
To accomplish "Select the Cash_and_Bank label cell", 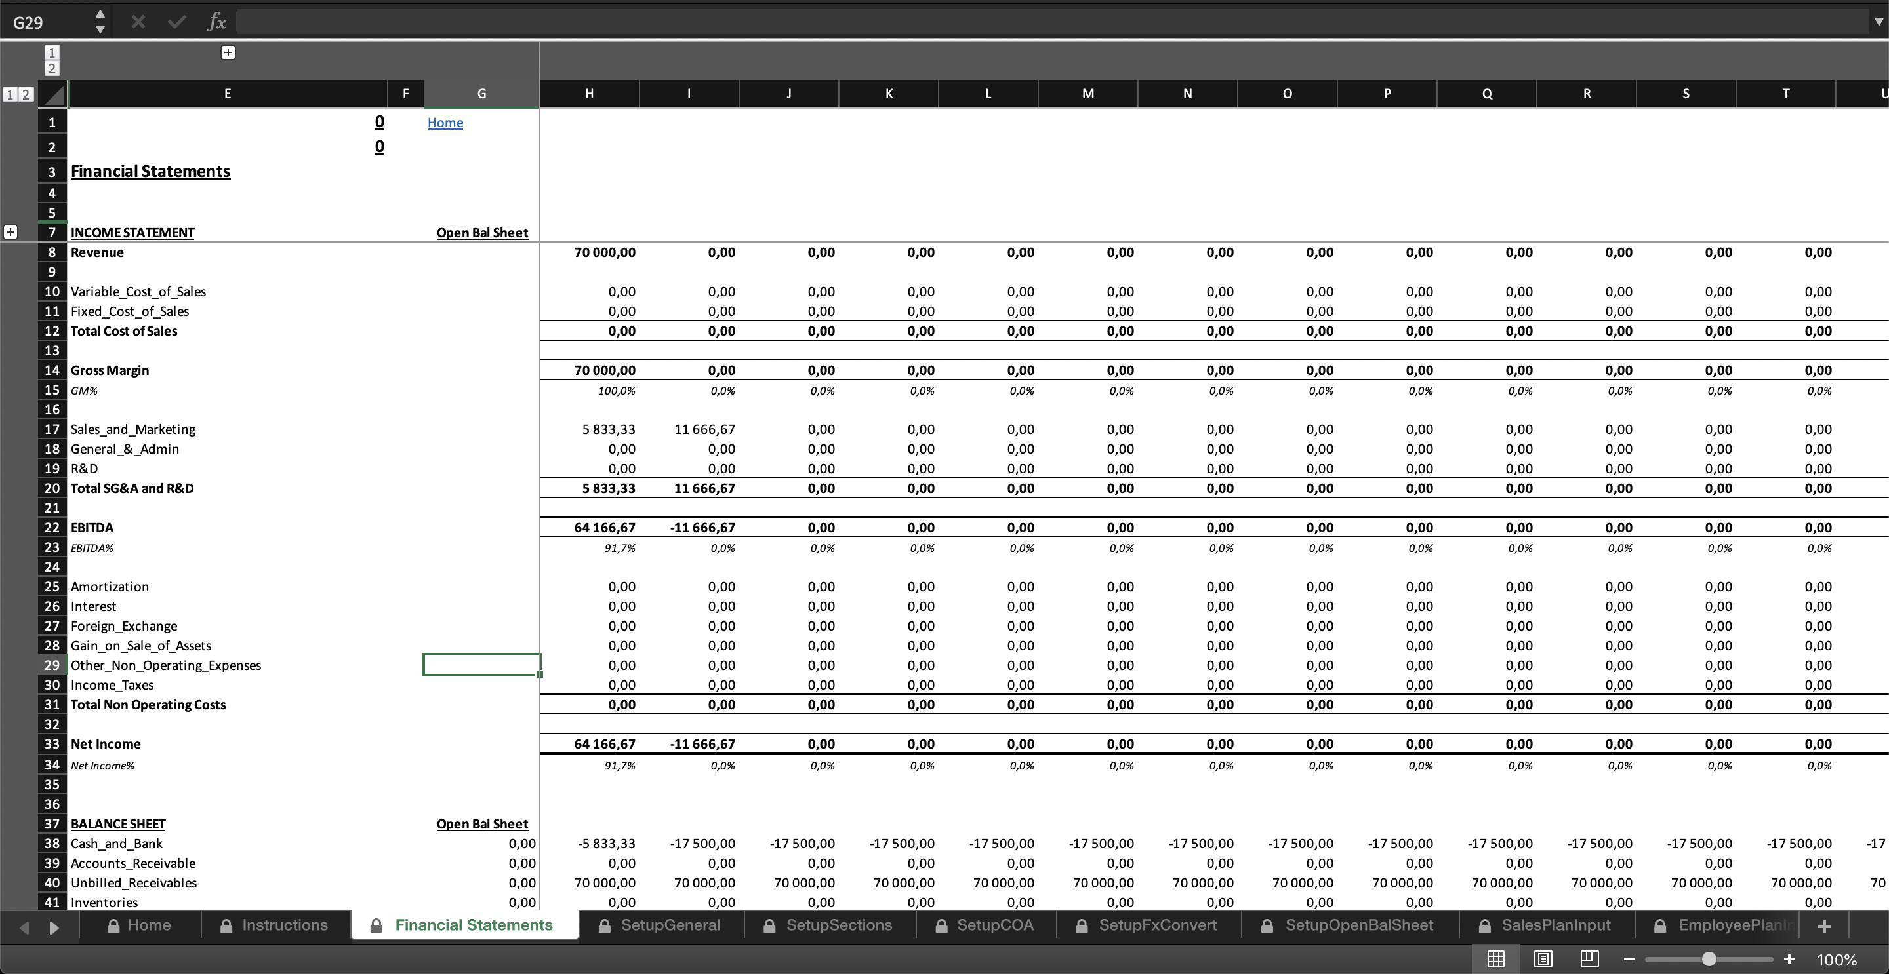I will (x=117, y=844).
